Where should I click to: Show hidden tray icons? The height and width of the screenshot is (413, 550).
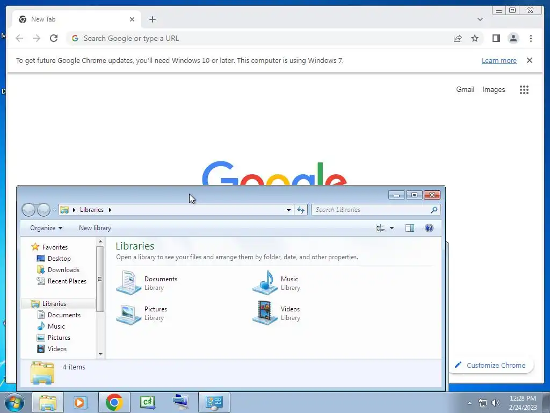pyautogui.click(x=469, y=403)
